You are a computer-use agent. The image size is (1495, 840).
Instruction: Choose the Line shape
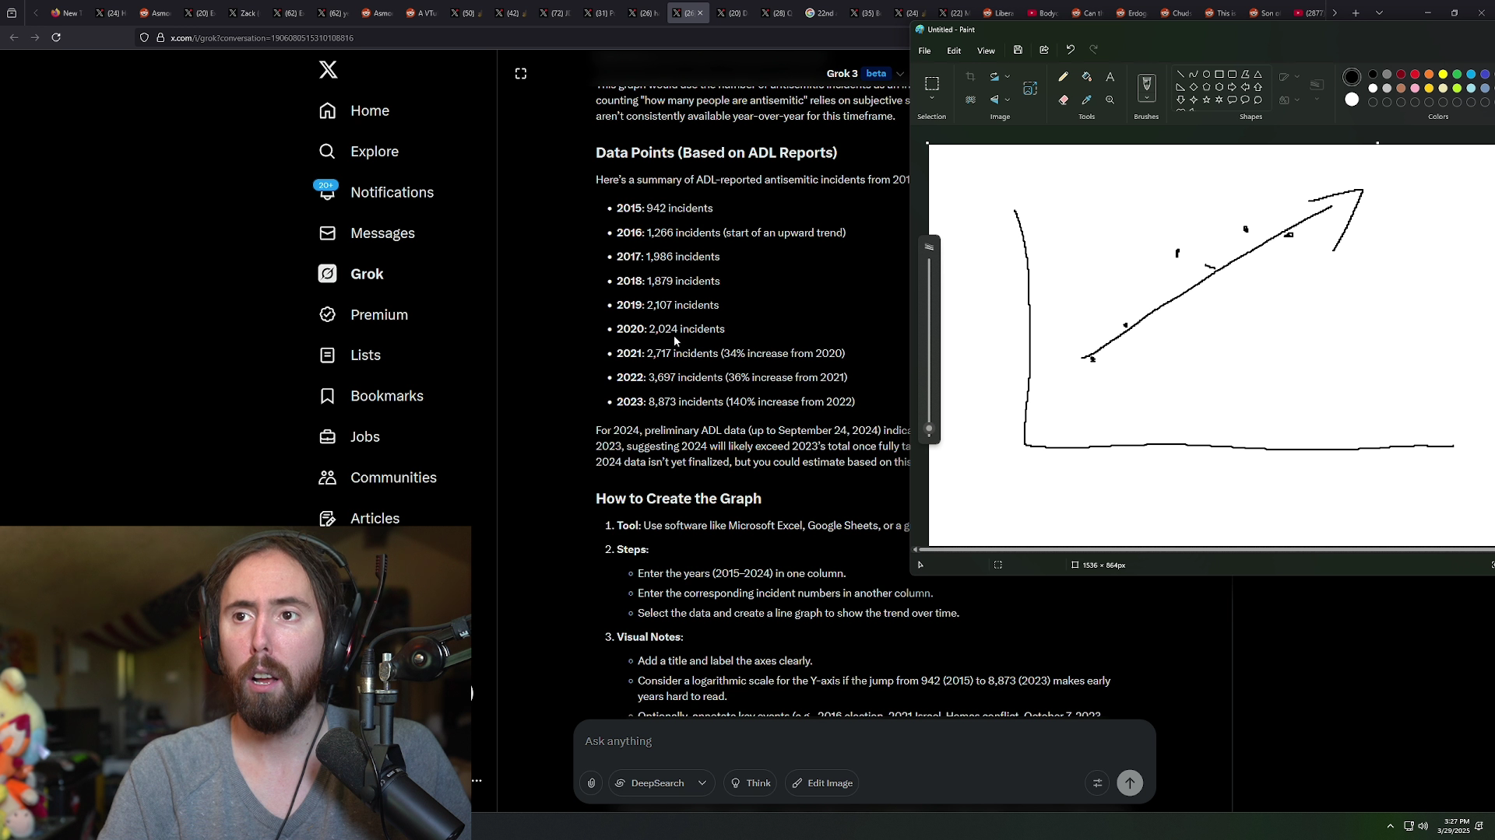(x=1180, y=75)
